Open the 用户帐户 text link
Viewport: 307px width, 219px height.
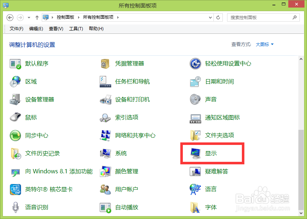pos(126,190)
